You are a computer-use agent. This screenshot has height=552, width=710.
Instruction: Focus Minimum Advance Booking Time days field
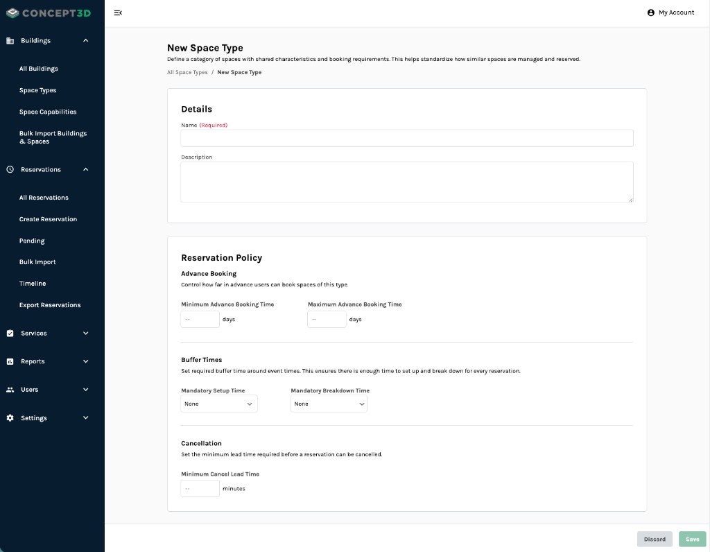click(200, 319)
